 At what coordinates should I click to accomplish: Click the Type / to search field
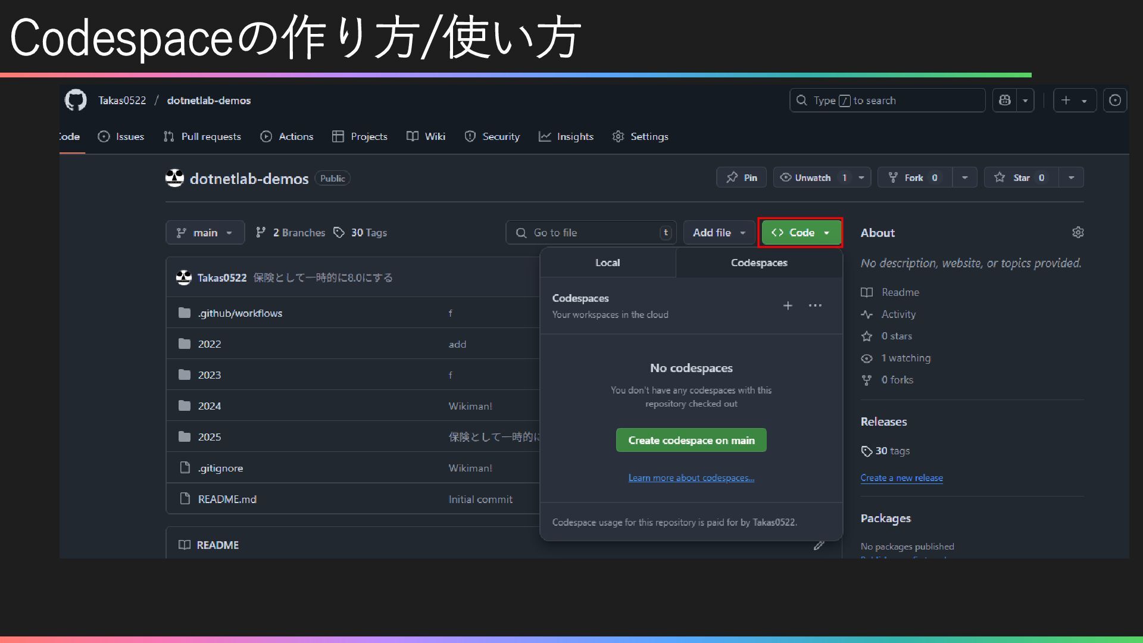[887, 100]
